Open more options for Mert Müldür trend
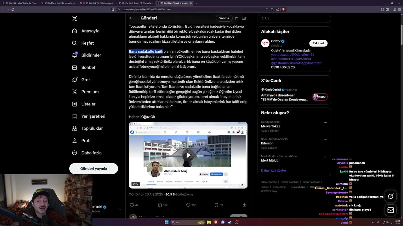This screenshot has height=226, width=403. [325, 157]
